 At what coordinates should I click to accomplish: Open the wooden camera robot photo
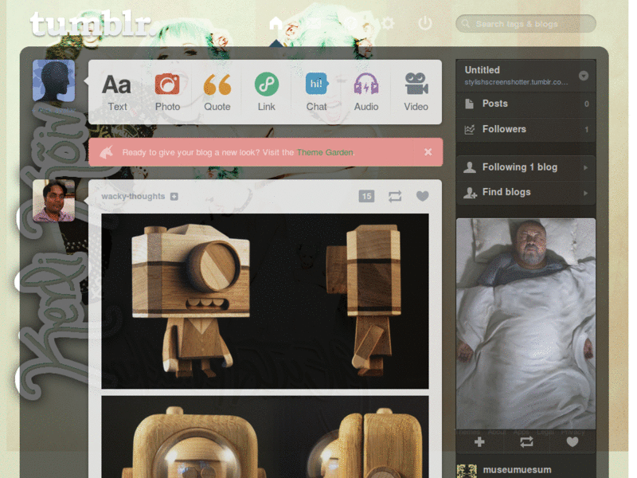(x=265, y=301)
